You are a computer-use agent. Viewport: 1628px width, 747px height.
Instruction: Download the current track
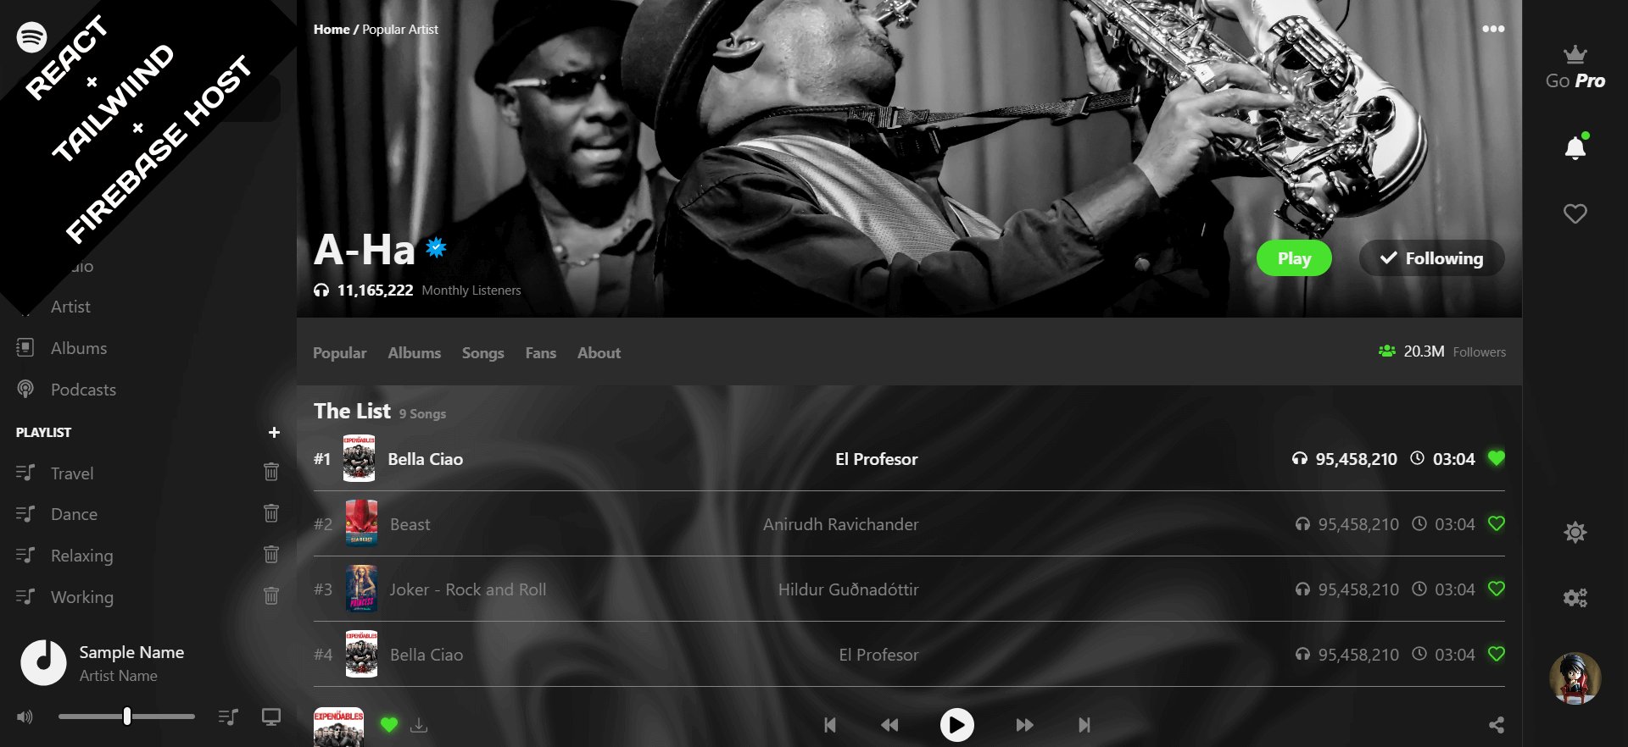(419, 725)
